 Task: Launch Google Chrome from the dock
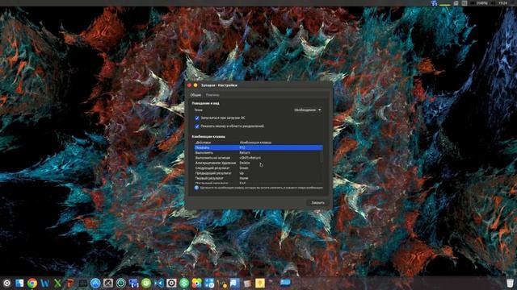pyautogui.click(x=32, y=283)
